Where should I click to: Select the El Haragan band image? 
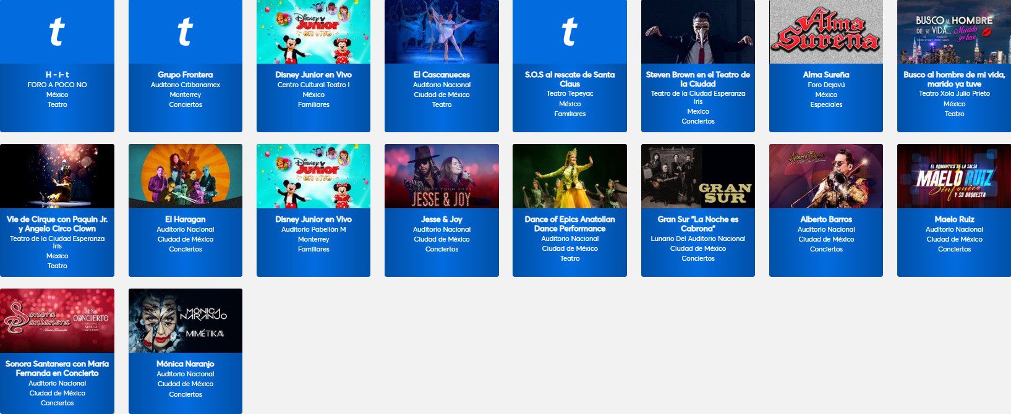point(186,176)
